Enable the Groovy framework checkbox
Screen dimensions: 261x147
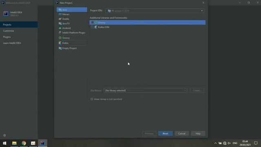93,22
